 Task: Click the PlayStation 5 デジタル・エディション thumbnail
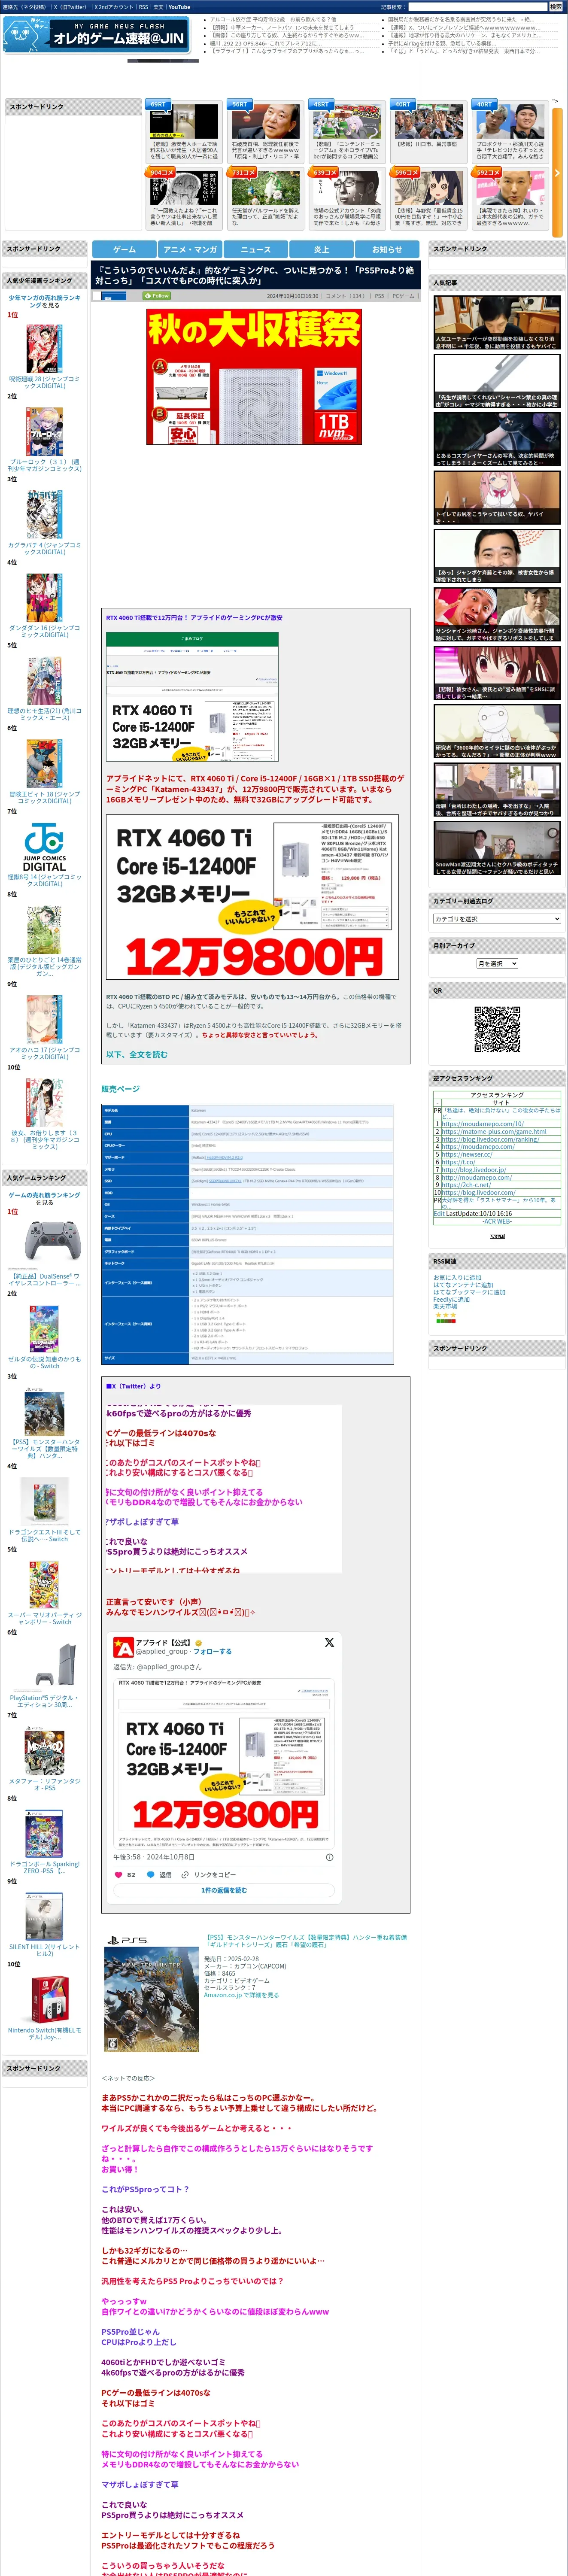[x=44, y=1668]
